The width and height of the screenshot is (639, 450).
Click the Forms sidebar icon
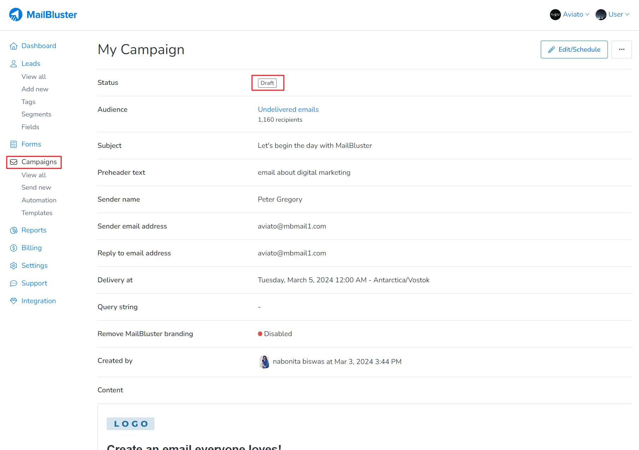(13, 144)
